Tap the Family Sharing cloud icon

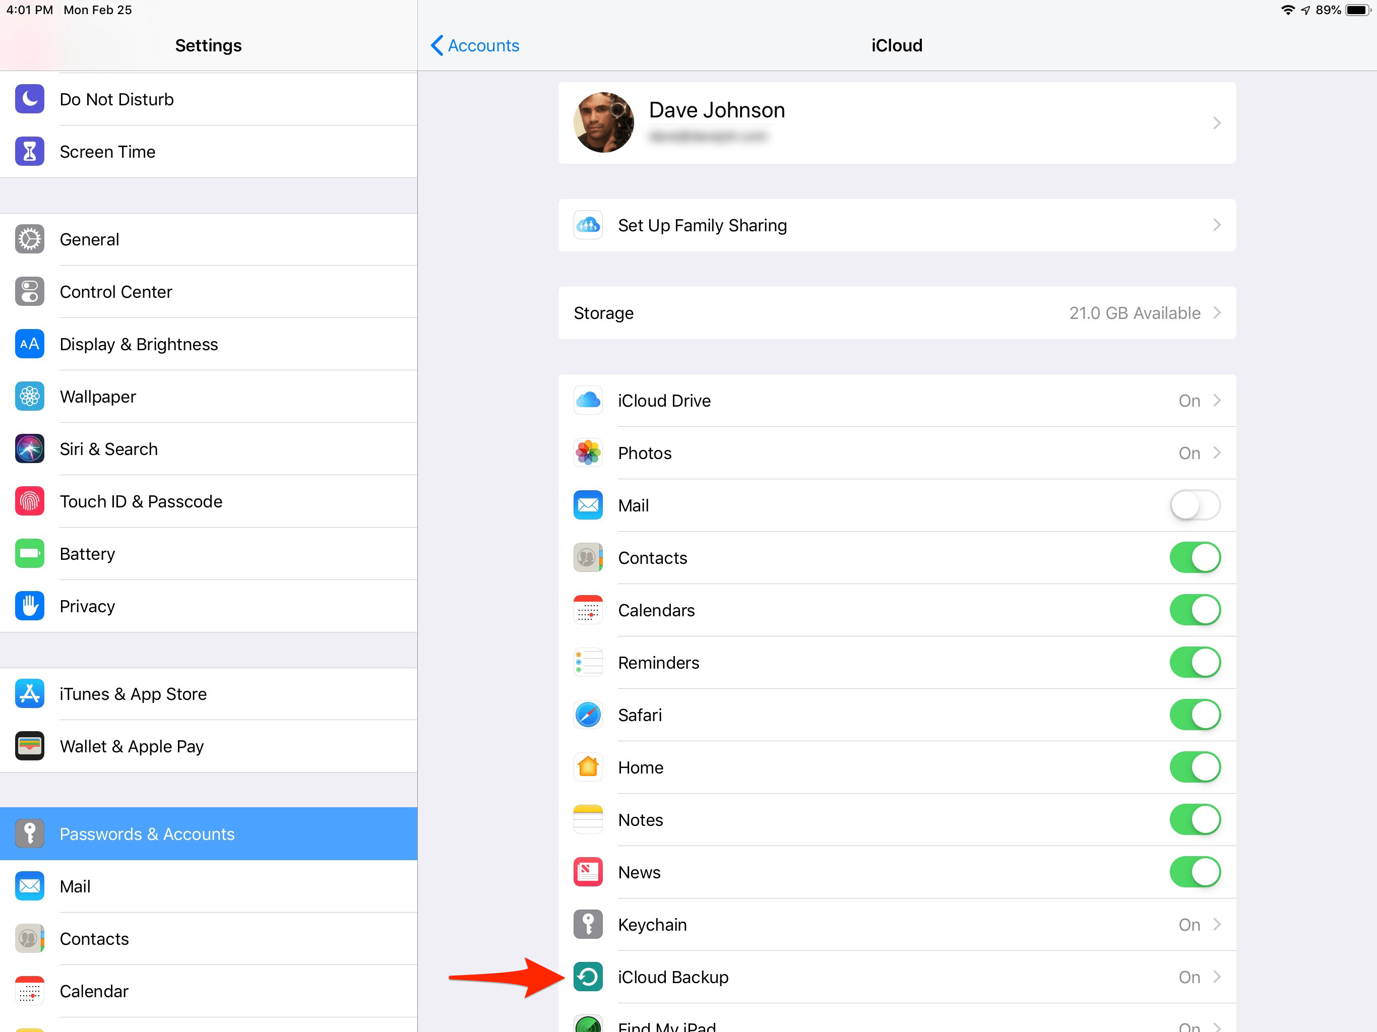tap(588, 225)
